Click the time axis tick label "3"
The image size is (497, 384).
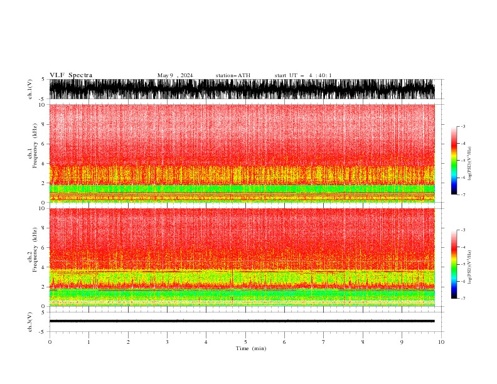[167, 342]
